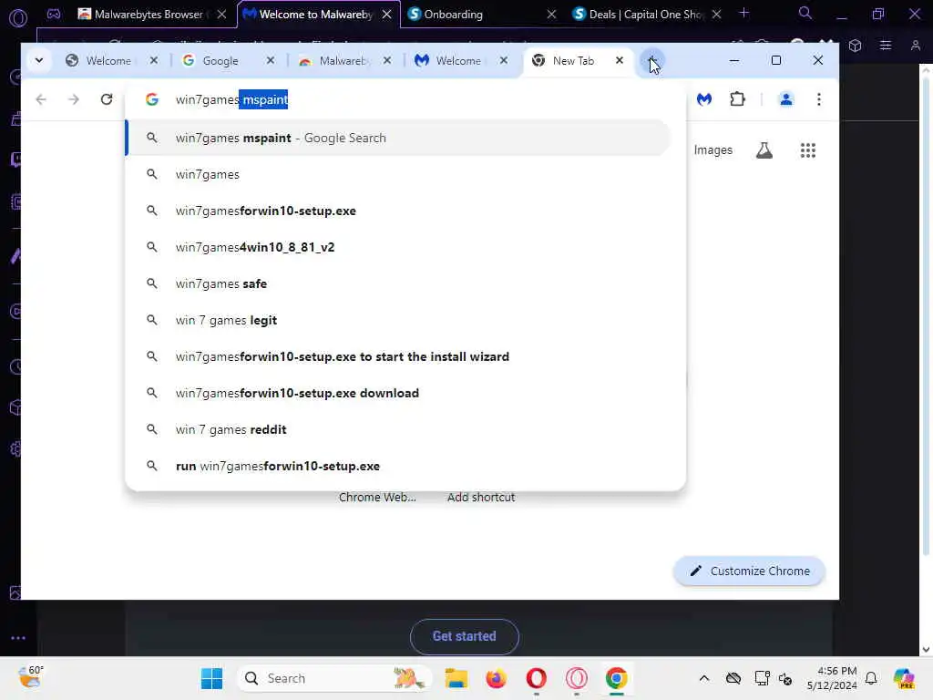Open the GX Corner gamepad icon
Image resolution: width=933 pixels, height=700 pixels.
54,15
